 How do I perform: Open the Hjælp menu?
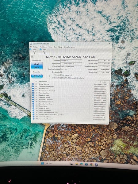(x=60, y=47)
